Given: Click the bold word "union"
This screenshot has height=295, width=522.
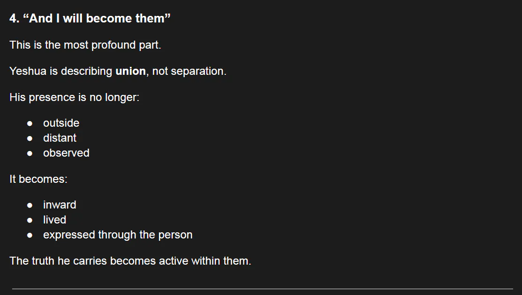Looking at the screenshot, I should [x=130, y=71].
